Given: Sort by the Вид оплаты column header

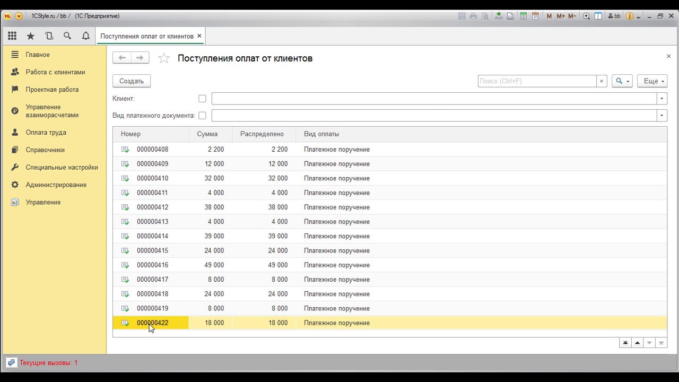Looking at the screenshot, I should pos(481,134).
